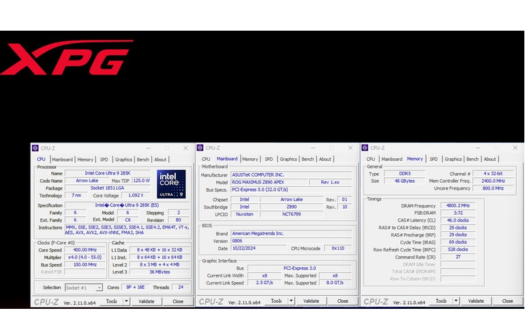Click memory Size value '48 GBytes'
This screenshot has height=330, width=525.
tap(404, 181)
